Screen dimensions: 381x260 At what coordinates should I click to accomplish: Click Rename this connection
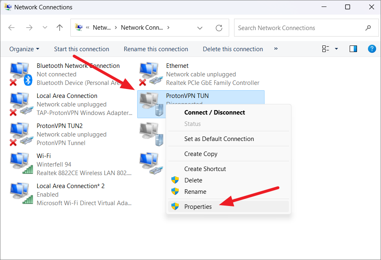pos(156,49)
